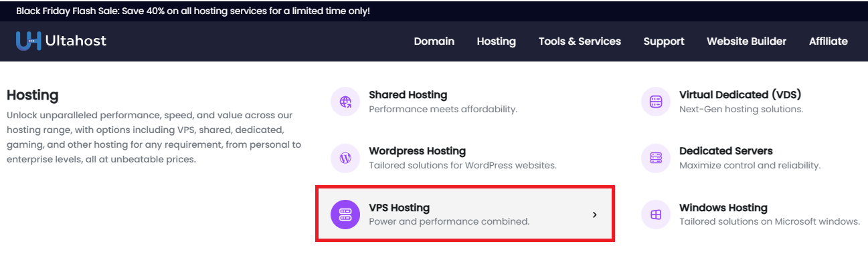Click 'Next-Gen hosting solutions.' text
Screen dimensions: 868x266
pos(741,109)
